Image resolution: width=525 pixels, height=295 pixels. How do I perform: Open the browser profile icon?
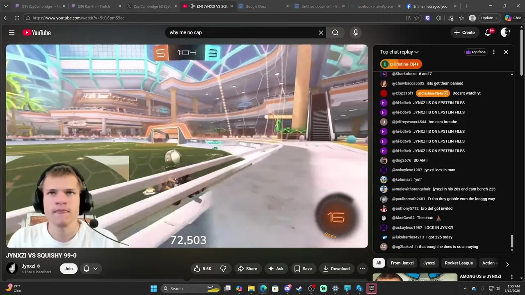(472, 18)
